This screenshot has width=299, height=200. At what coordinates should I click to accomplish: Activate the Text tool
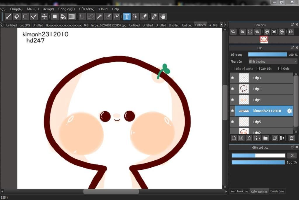click(127, 17)
